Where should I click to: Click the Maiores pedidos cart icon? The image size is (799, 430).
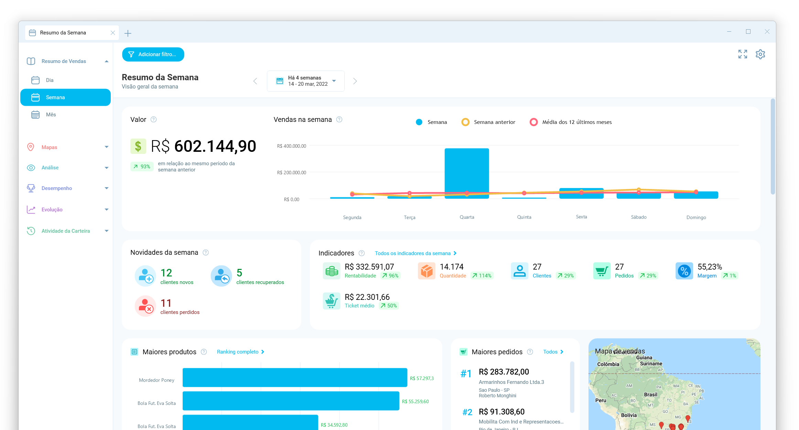tap(463, 352)
